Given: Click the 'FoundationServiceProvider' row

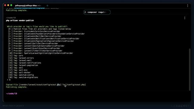Looking at the screenshot, I should pos(46,34).
